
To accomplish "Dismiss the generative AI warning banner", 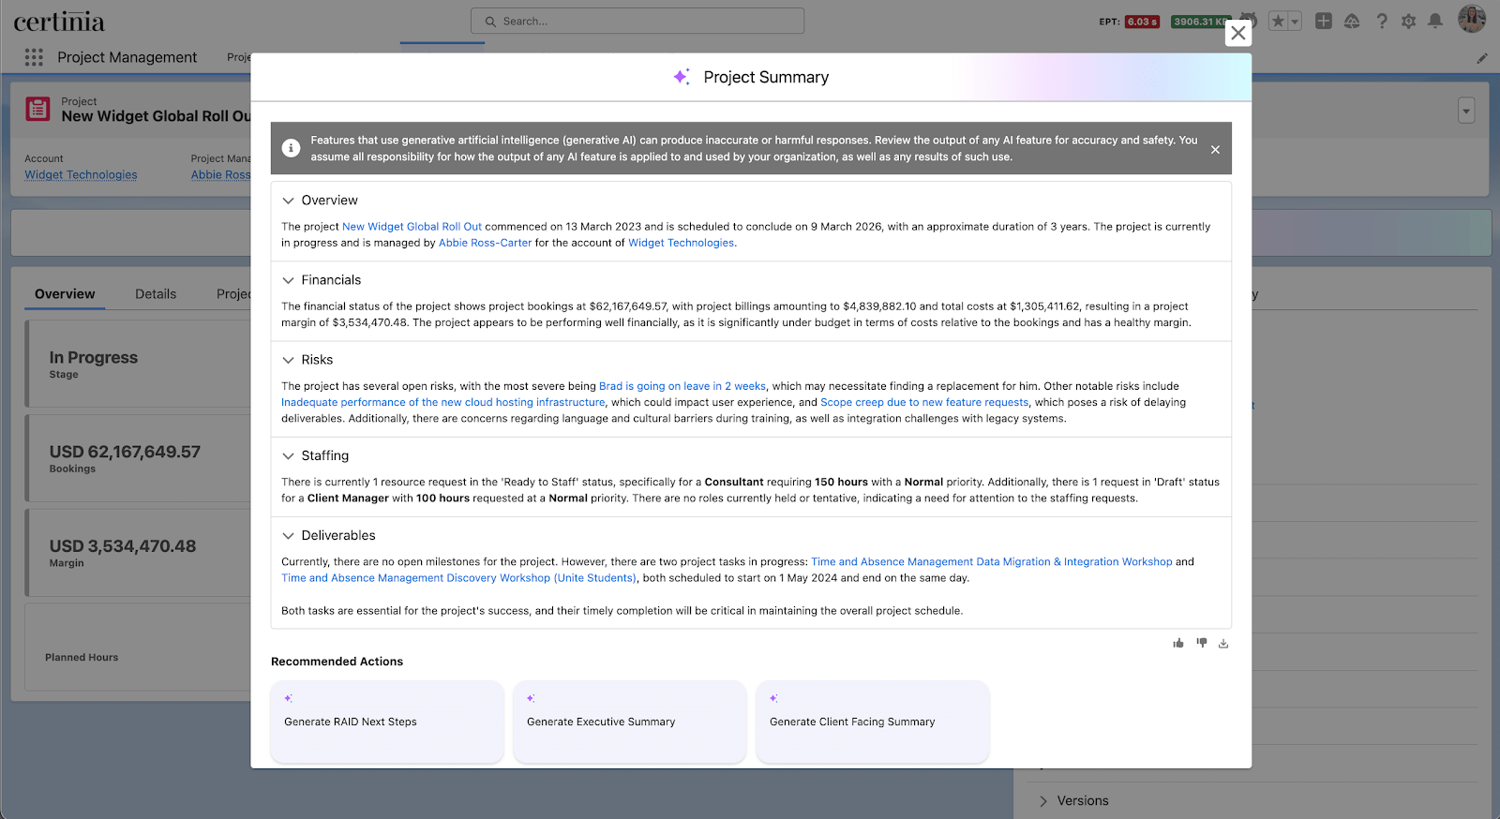I will [x=1215, y=149].
